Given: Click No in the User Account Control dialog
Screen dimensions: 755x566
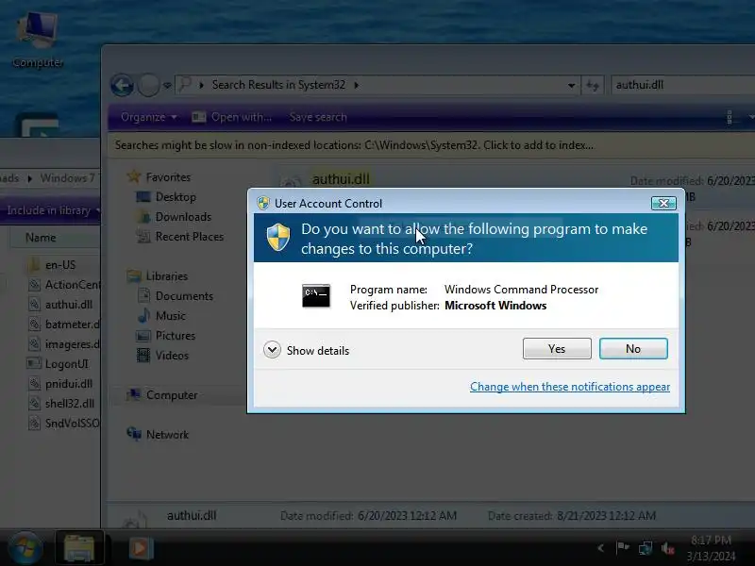Looking at the screenshot, I should click(633, 348).
